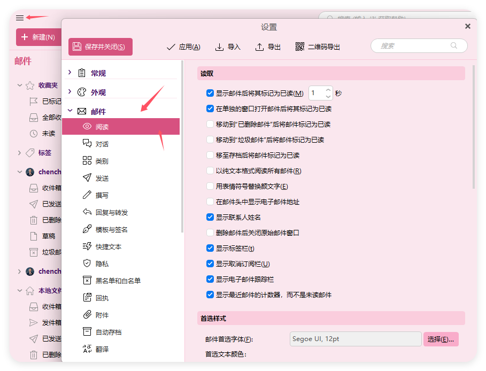
Task: Click the magnifier icon in settings search
Action: coord(454,45)
